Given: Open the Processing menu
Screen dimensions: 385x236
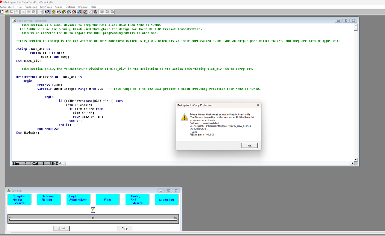Looking at the screenshot, I should [31, 7].
